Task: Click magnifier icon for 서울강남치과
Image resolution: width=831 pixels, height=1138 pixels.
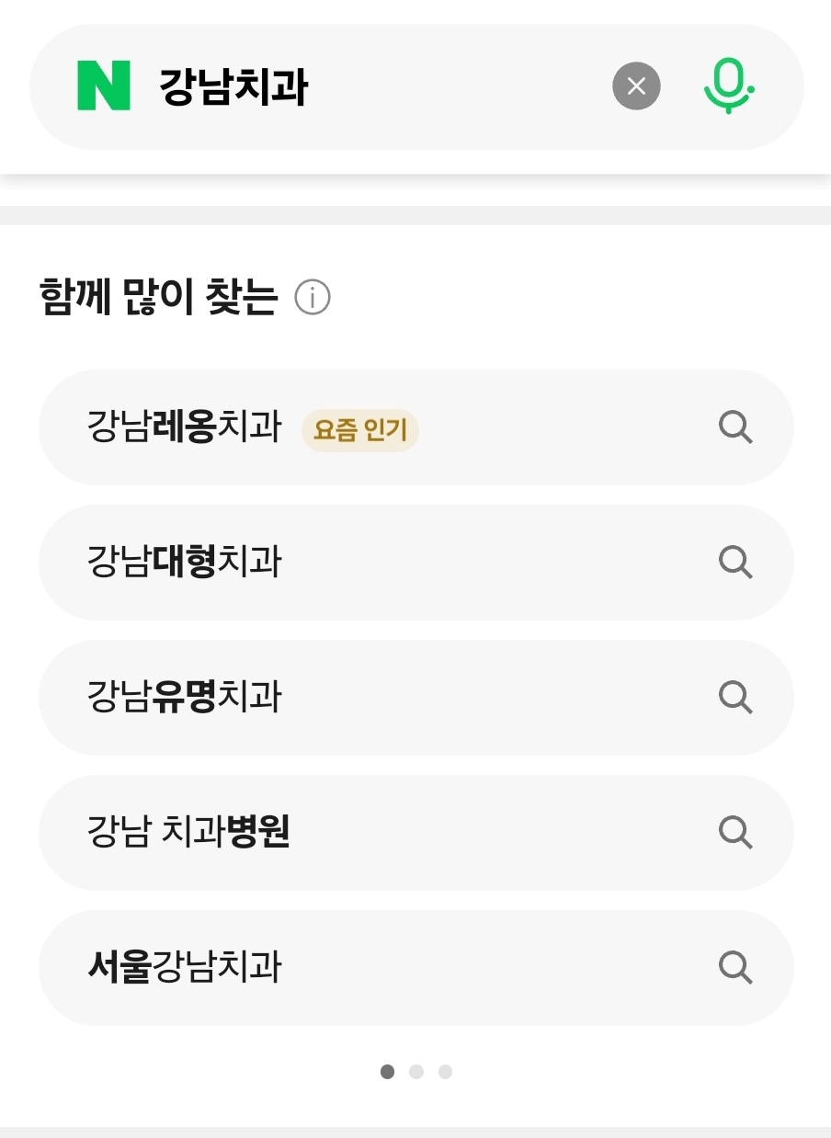Action: pyautogui.click(x=734, y=967)
